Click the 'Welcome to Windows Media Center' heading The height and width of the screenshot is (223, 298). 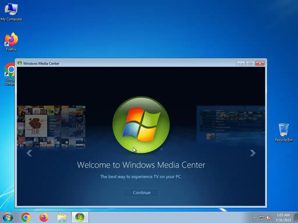click(141, 165)
